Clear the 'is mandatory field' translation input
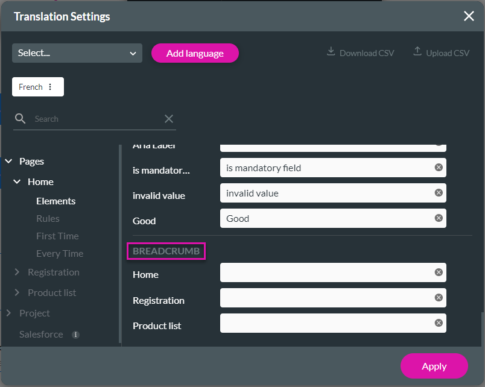This screenshot has height=387, width=485. tap(439, 168)
